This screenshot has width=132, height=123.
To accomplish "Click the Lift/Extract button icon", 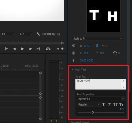I will coord(48,49).
